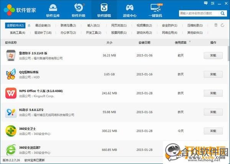Focus the software name search field
230x164 pixels.
point(199,13)
